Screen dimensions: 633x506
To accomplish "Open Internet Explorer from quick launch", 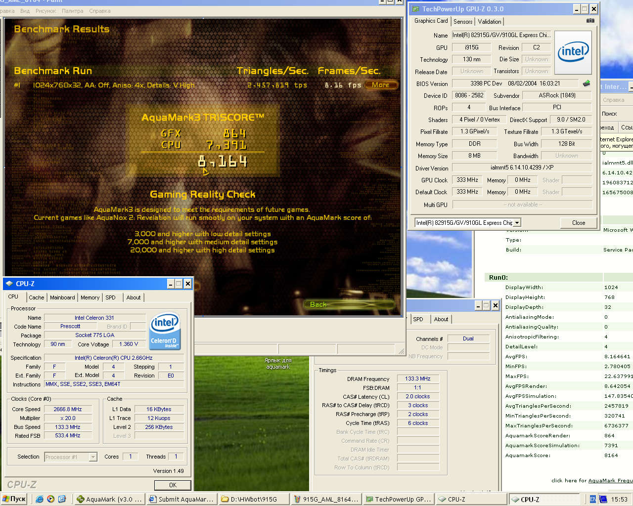I will tap(40, 499).
